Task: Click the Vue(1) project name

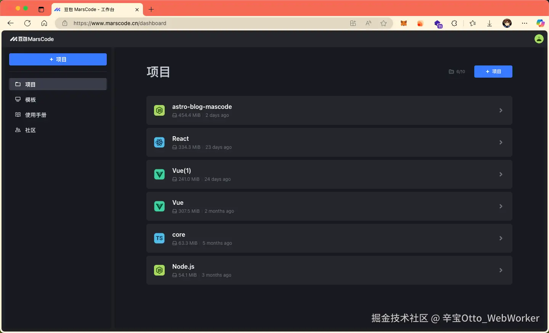Action: click(181, 170)
